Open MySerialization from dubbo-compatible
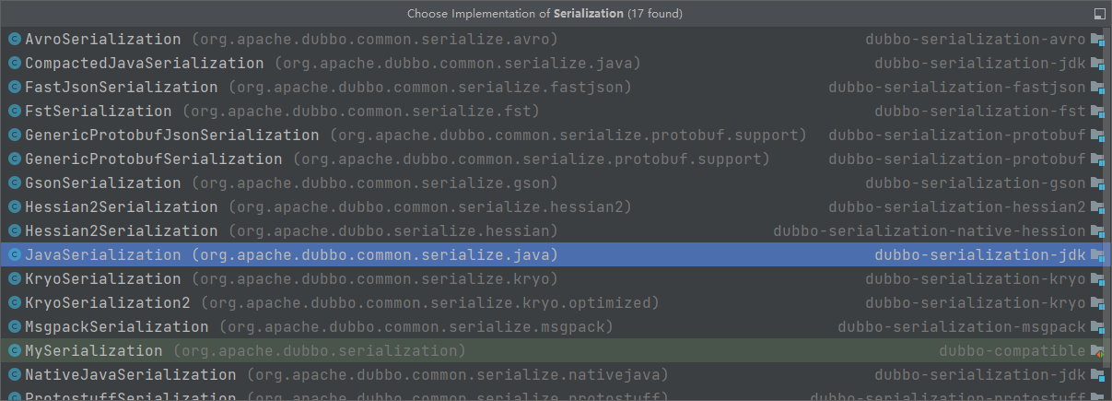Screen dimensions: 1112x401 pyautogui.click(x=93, y=351)
